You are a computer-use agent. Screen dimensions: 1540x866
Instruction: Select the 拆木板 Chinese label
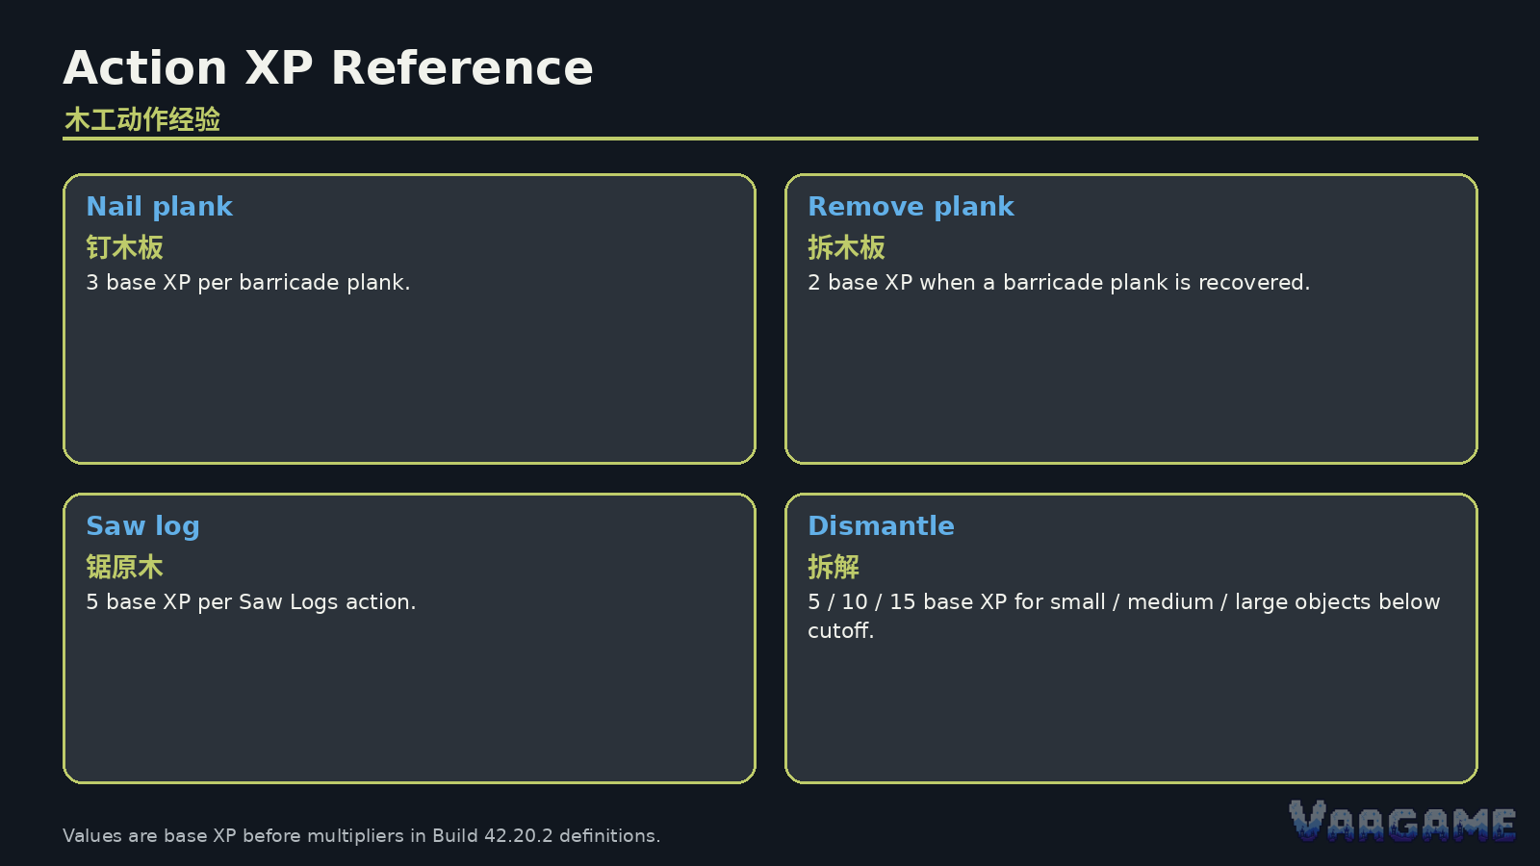pos(846,247)
